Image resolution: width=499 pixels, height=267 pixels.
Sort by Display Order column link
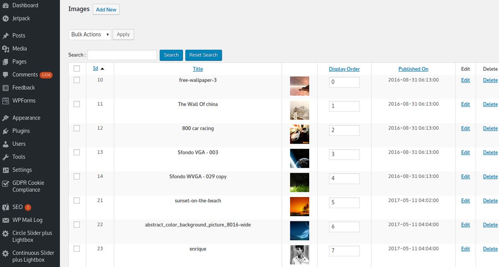coord(344,69)
